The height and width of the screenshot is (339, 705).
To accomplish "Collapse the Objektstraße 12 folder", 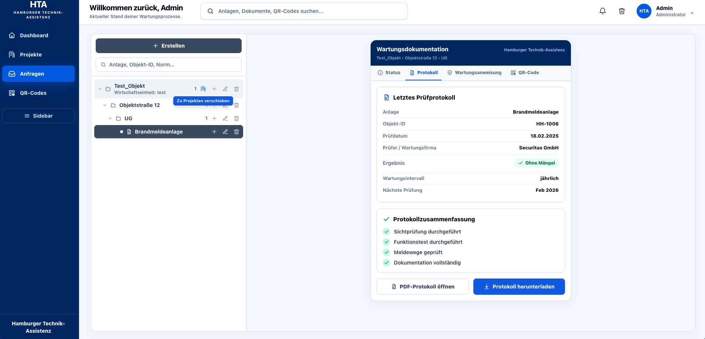I will tap(105, 105).
